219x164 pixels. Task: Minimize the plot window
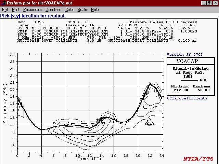pos(203,3)
